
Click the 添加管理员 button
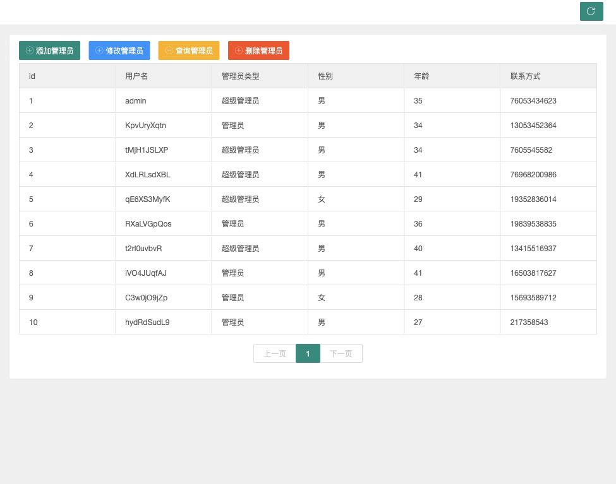(x=49, y=50)
